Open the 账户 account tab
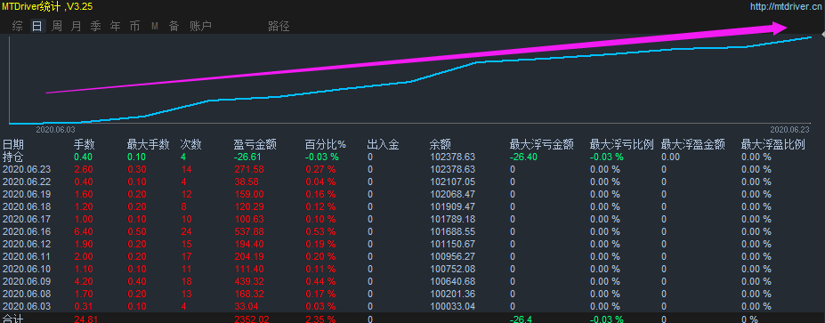 pyautogui.click(x=200, y=27)
